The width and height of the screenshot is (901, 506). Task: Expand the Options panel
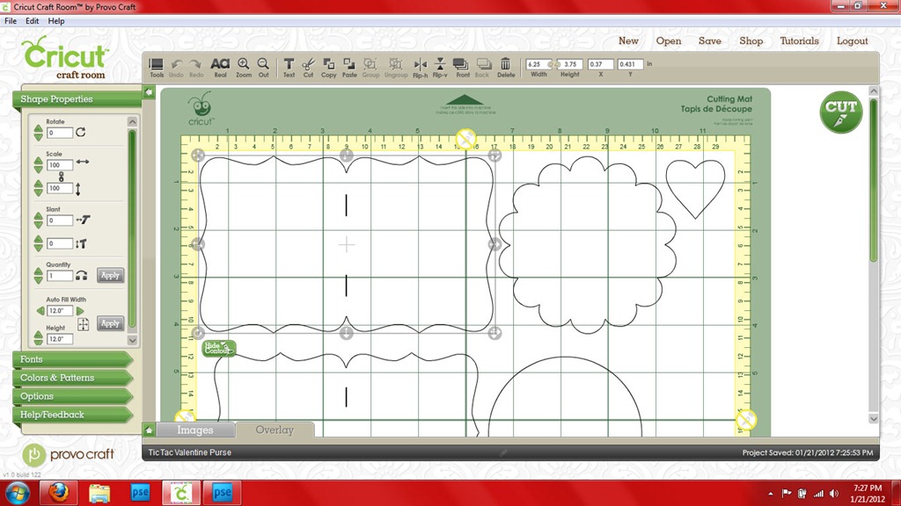point(72,396)
